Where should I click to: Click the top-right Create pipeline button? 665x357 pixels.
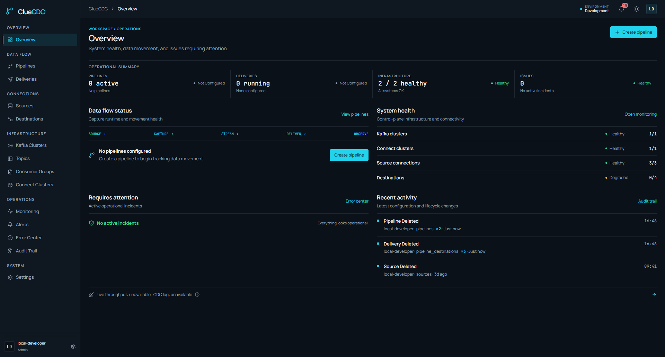click(x=633, y=32)
